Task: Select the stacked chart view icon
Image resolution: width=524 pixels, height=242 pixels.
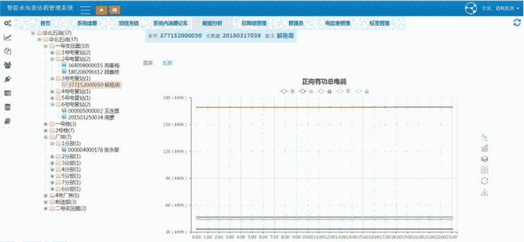Action: click(484, 159)
